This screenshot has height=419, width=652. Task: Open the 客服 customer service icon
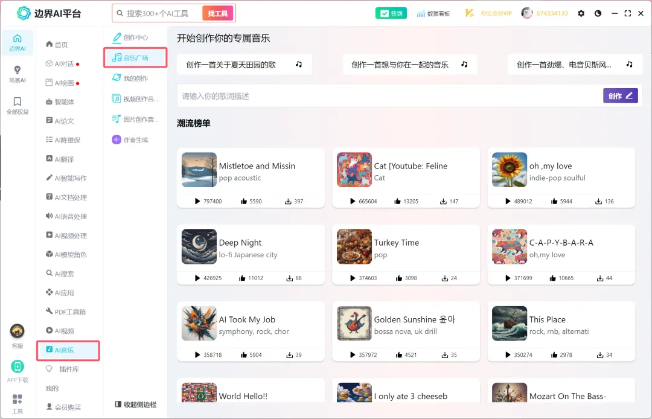(17, 331)
